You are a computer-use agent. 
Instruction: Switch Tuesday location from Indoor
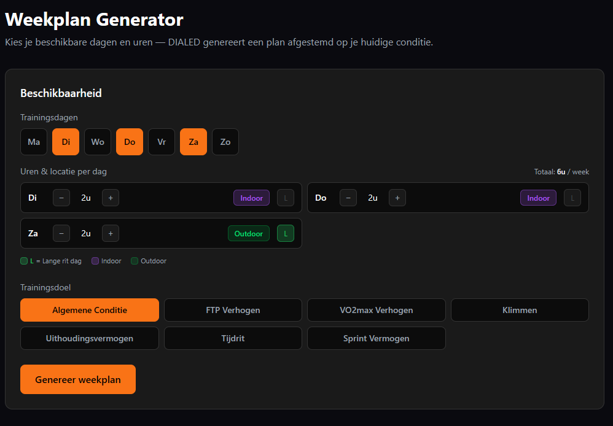(x=251, y=198)
